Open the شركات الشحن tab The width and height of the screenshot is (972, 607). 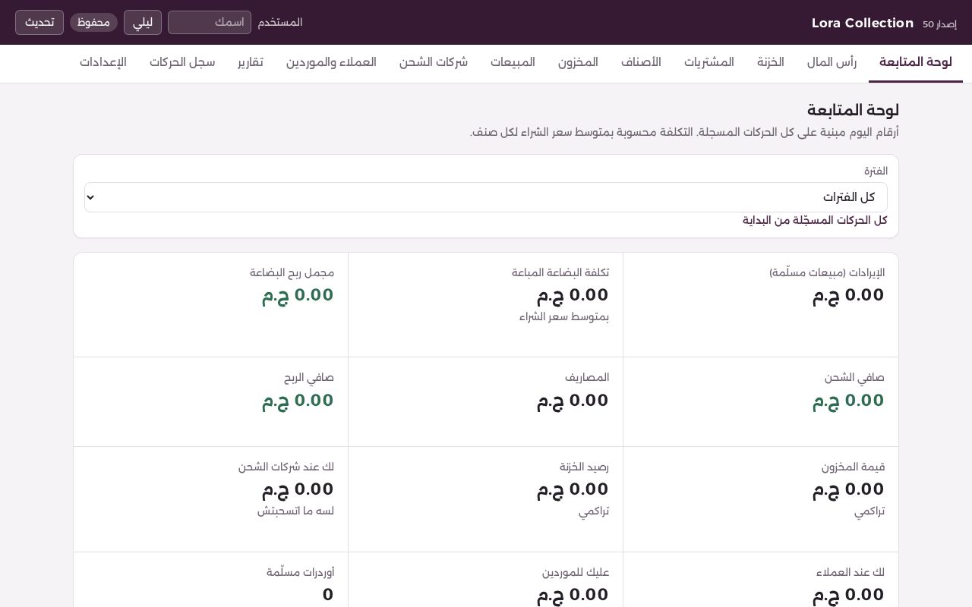pos(434,62)
